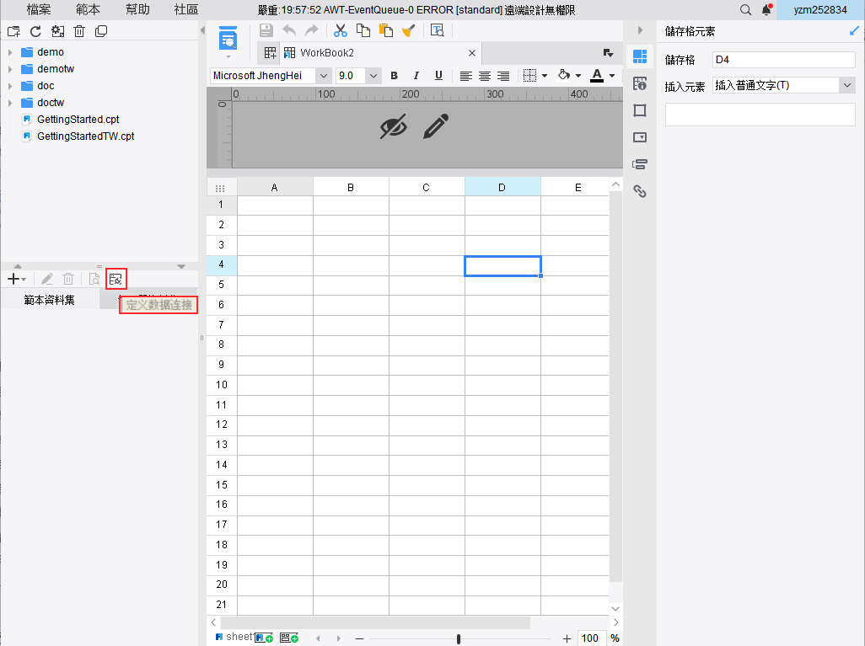Align text right
The image size is (865, 646).
503,76
